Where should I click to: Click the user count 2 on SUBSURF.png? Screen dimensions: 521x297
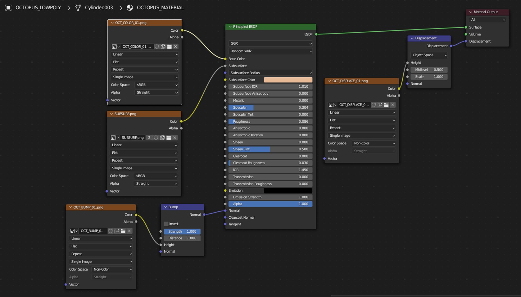point(149,137)
